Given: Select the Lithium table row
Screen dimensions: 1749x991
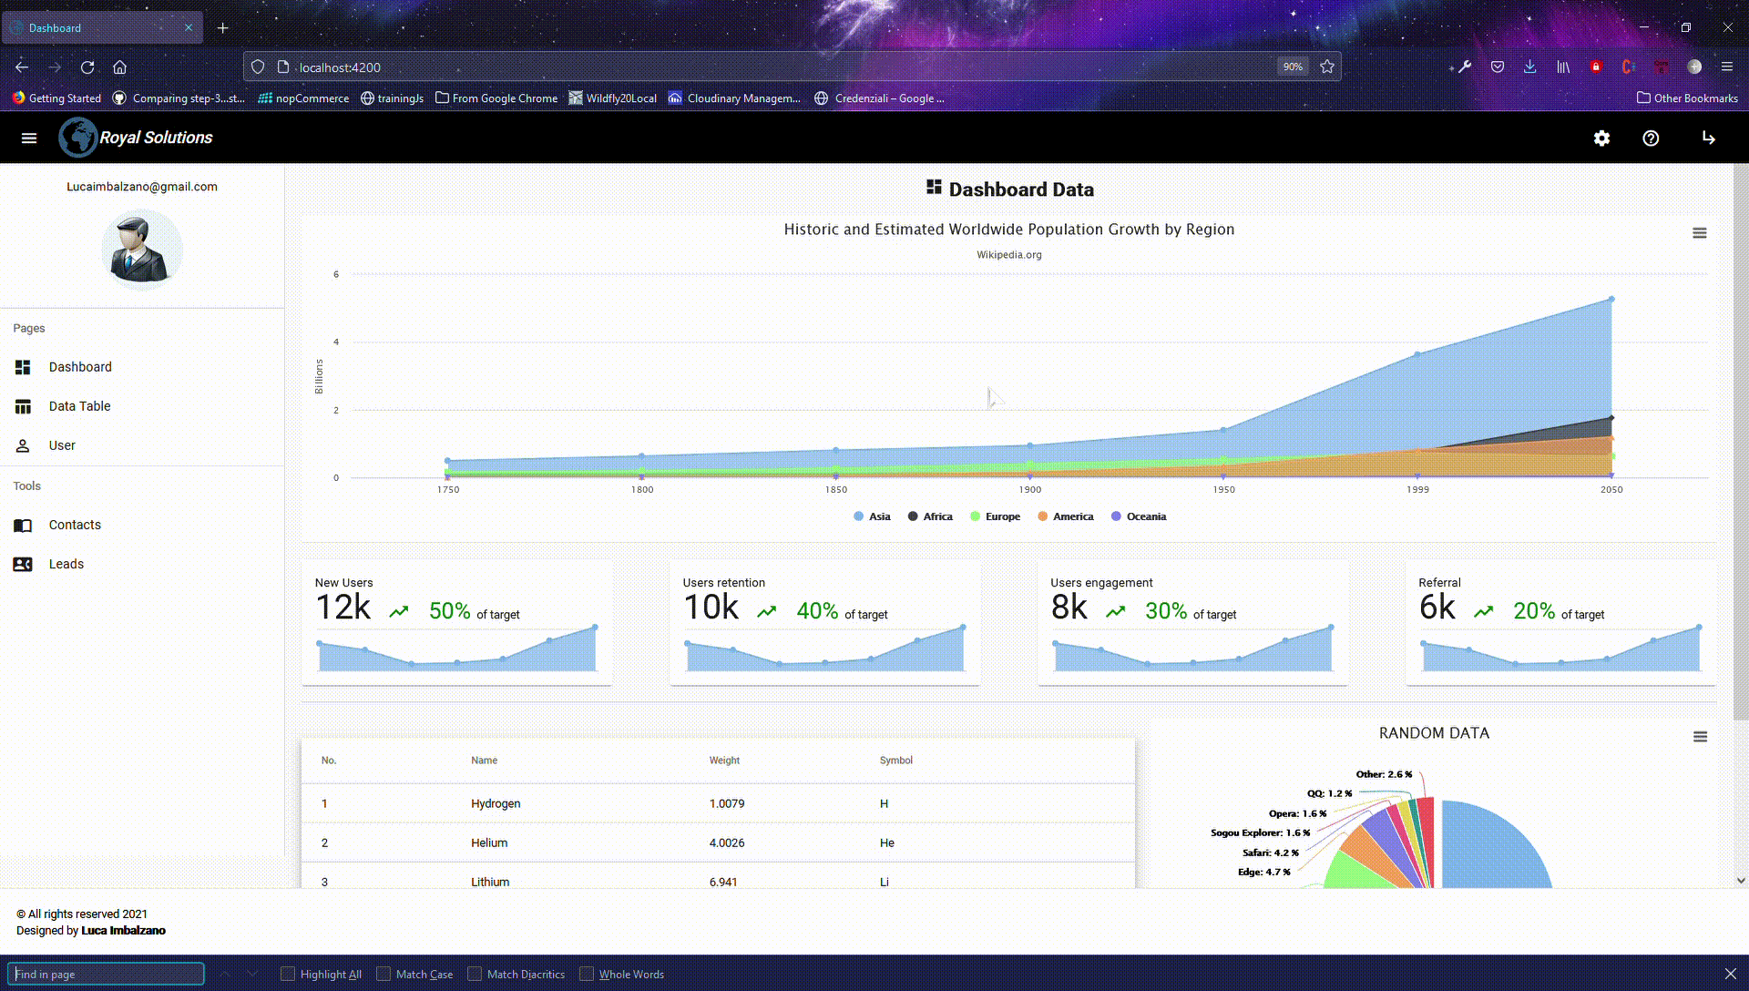Looking at the screenshot, I should [718, 876].
